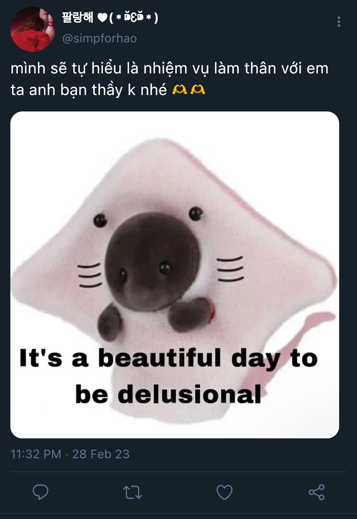The image size is (357, 519).
Task: Click the black heart in display name
Action: [102, 18]
